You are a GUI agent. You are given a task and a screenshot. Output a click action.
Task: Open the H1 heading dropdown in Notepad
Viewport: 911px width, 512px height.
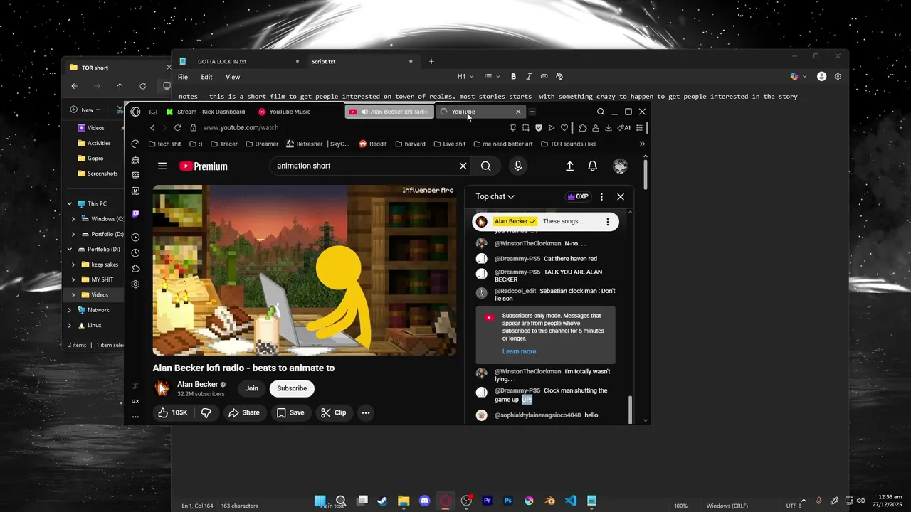coord(465,76)
